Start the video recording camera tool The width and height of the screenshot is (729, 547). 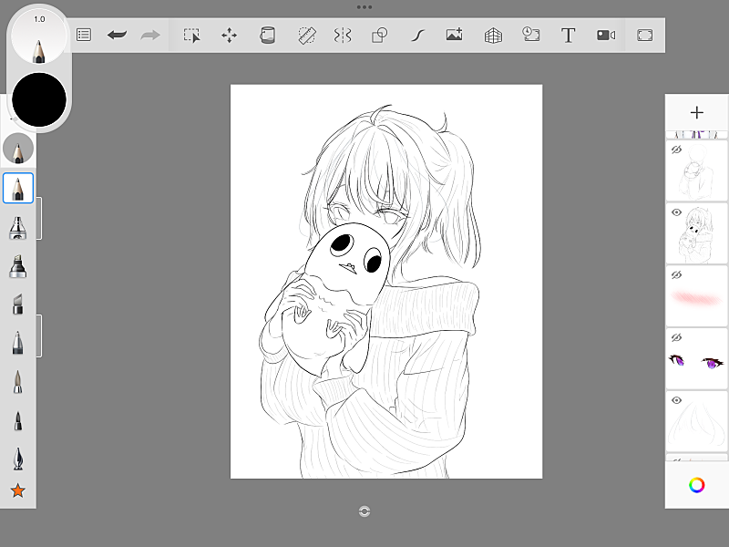pyautogui.click(x=606, y=36)
